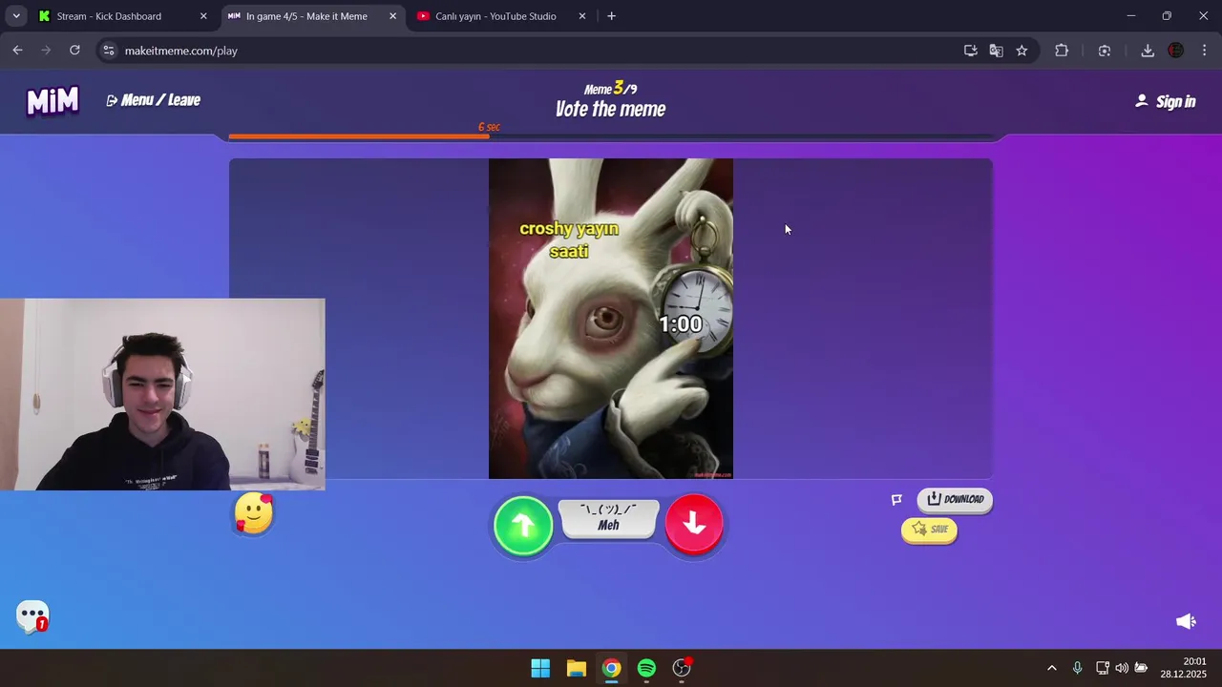This screenshot has width=1222, height=687.
Task: Close the Kick Dashboard tab
Action: [203, 16]
